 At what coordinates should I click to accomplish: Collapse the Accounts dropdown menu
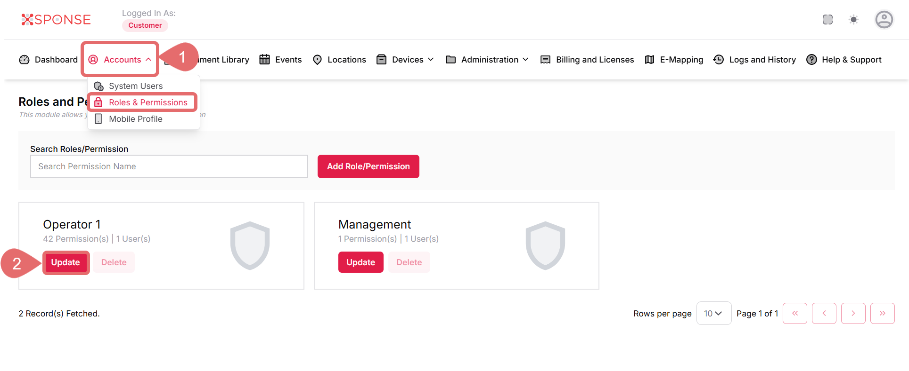point(120,60)
